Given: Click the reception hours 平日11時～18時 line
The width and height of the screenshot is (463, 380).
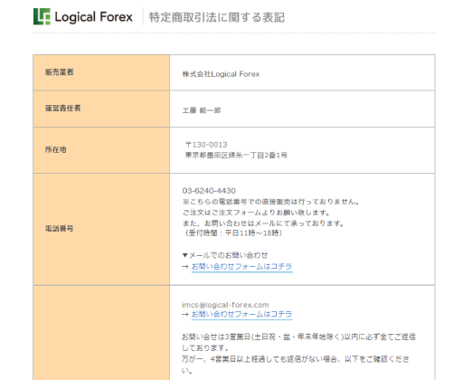Looking at the screenshot, I should point(232,233).
